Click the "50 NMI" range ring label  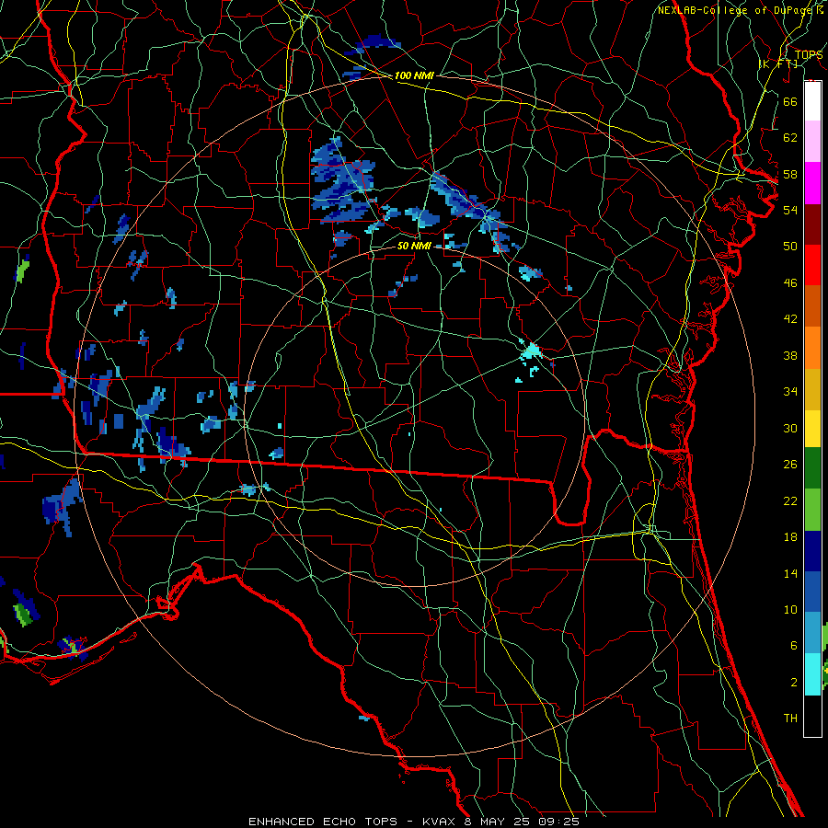(414, 246)
